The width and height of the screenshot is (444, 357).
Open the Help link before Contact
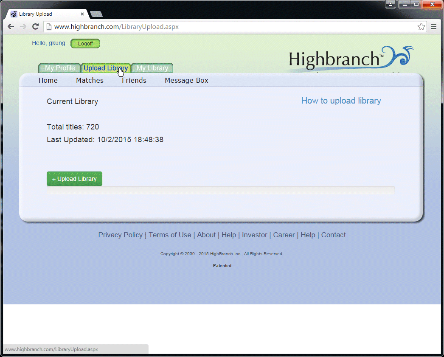[308, 235]
